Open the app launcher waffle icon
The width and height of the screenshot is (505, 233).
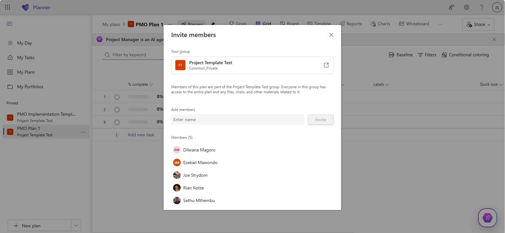point(8,7)
